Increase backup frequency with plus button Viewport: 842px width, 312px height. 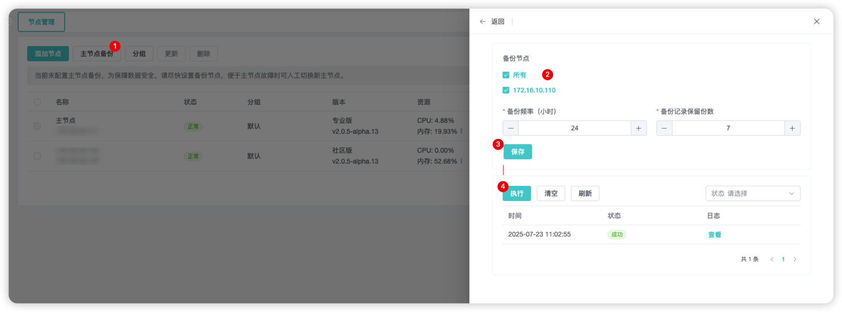[638, 128]
